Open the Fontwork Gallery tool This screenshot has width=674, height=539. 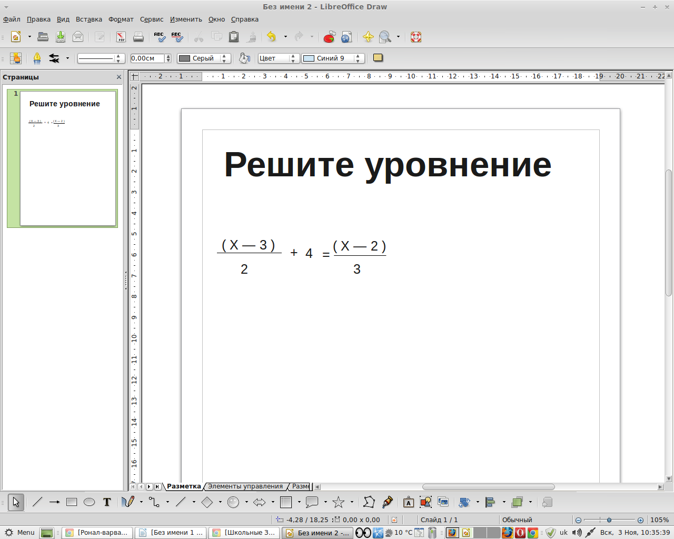(408, 502)
